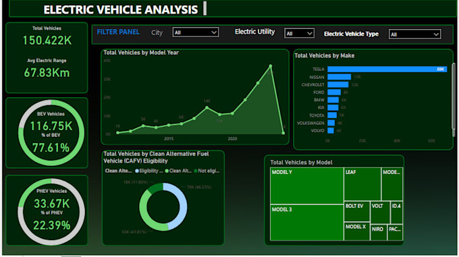Click the 2020 x-axis label
The width and height of the screenshot is (459, 257).
pos(232,138)
